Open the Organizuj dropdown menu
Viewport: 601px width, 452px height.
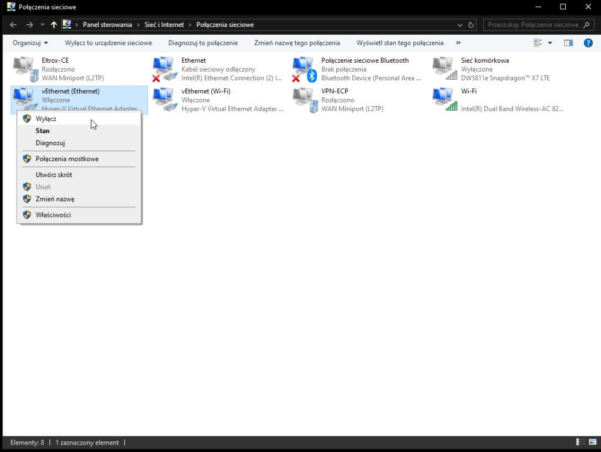click(x=30, y=43)
